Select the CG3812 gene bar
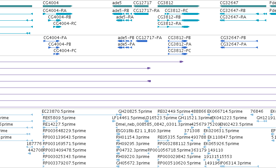276x168 pixels. coord(178,6)
